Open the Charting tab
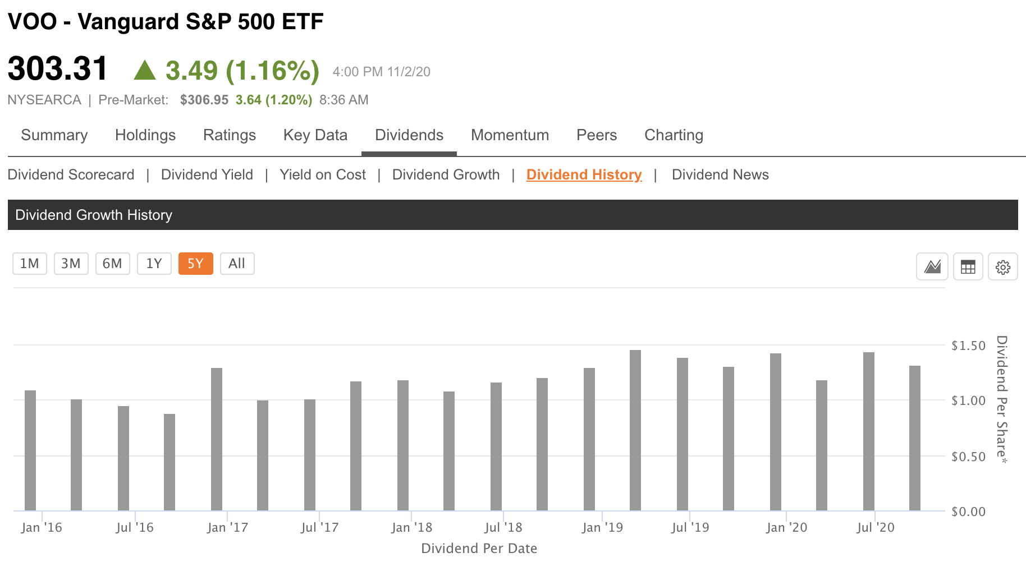 674,135
